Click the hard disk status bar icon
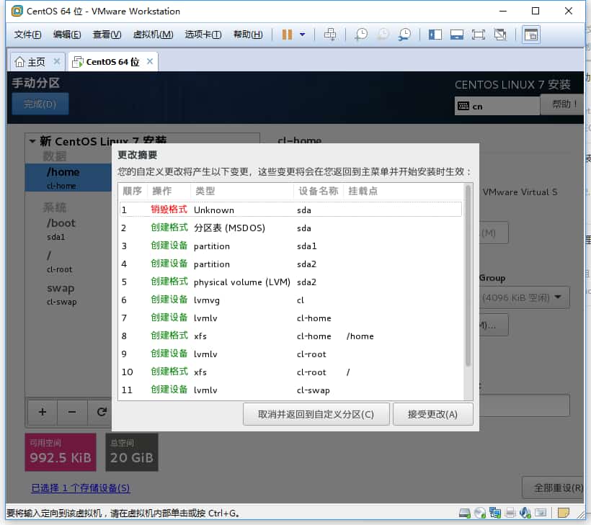 point(466,513)
